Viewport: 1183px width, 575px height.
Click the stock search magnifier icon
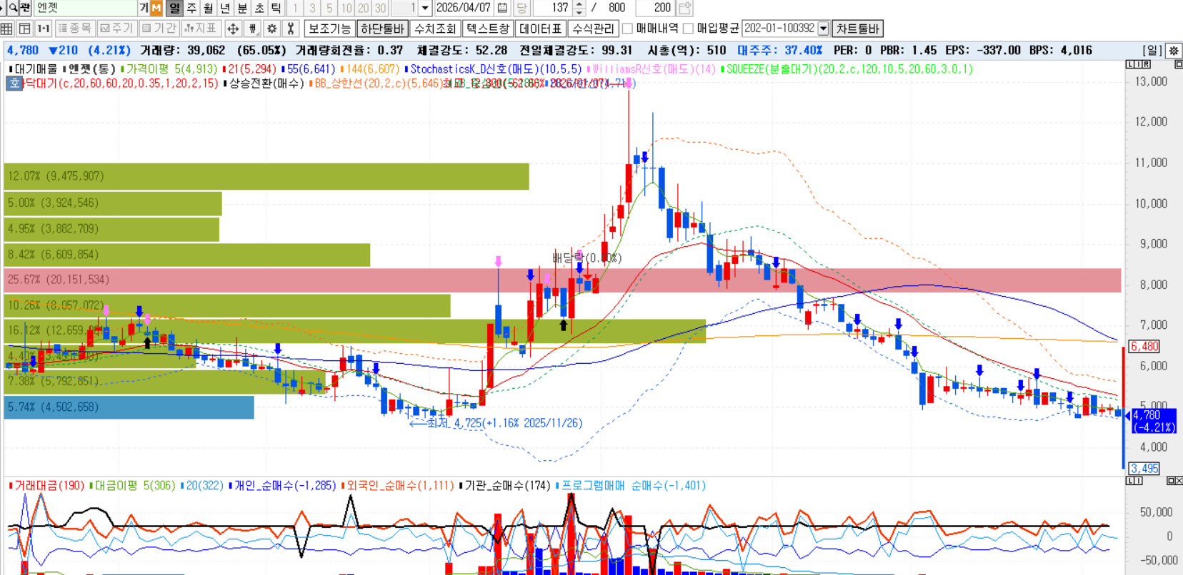coord(13,8)
